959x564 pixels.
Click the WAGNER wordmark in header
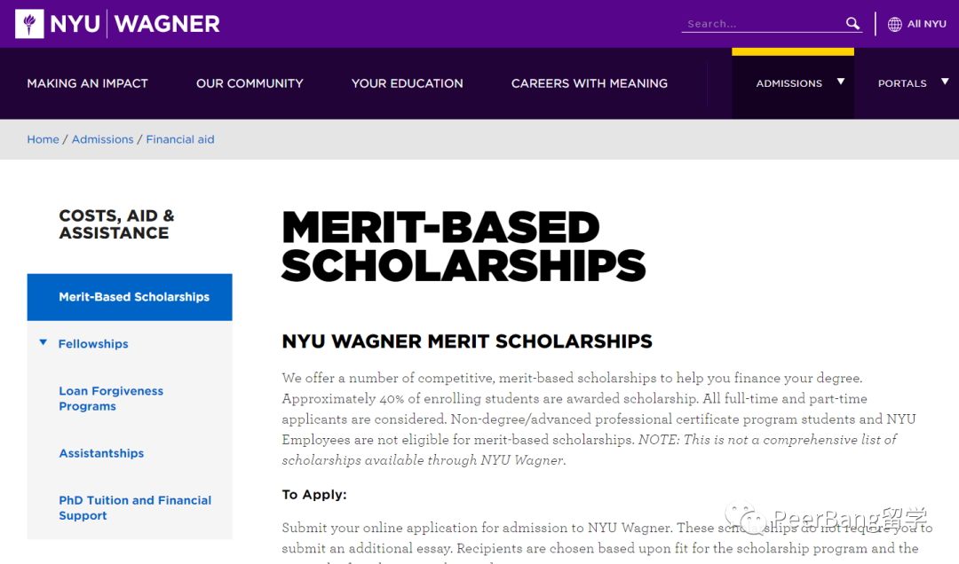[167, 24]
